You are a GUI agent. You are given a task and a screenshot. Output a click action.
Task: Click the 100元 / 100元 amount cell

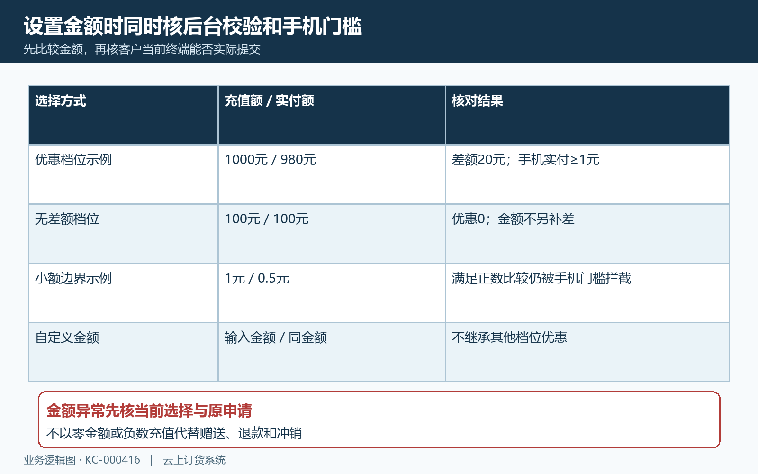(267, 219)
